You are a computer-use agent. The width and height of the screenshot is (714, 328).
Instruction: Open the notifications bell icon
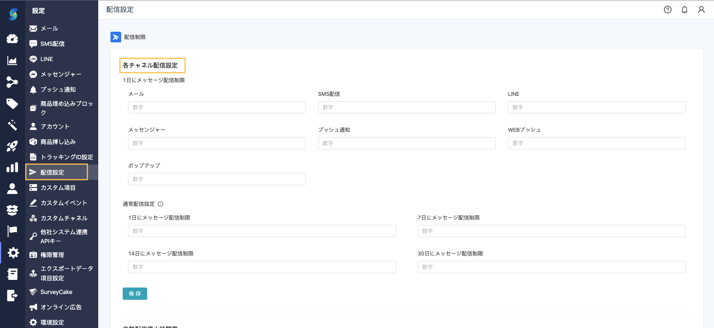[x=685, y=10]
